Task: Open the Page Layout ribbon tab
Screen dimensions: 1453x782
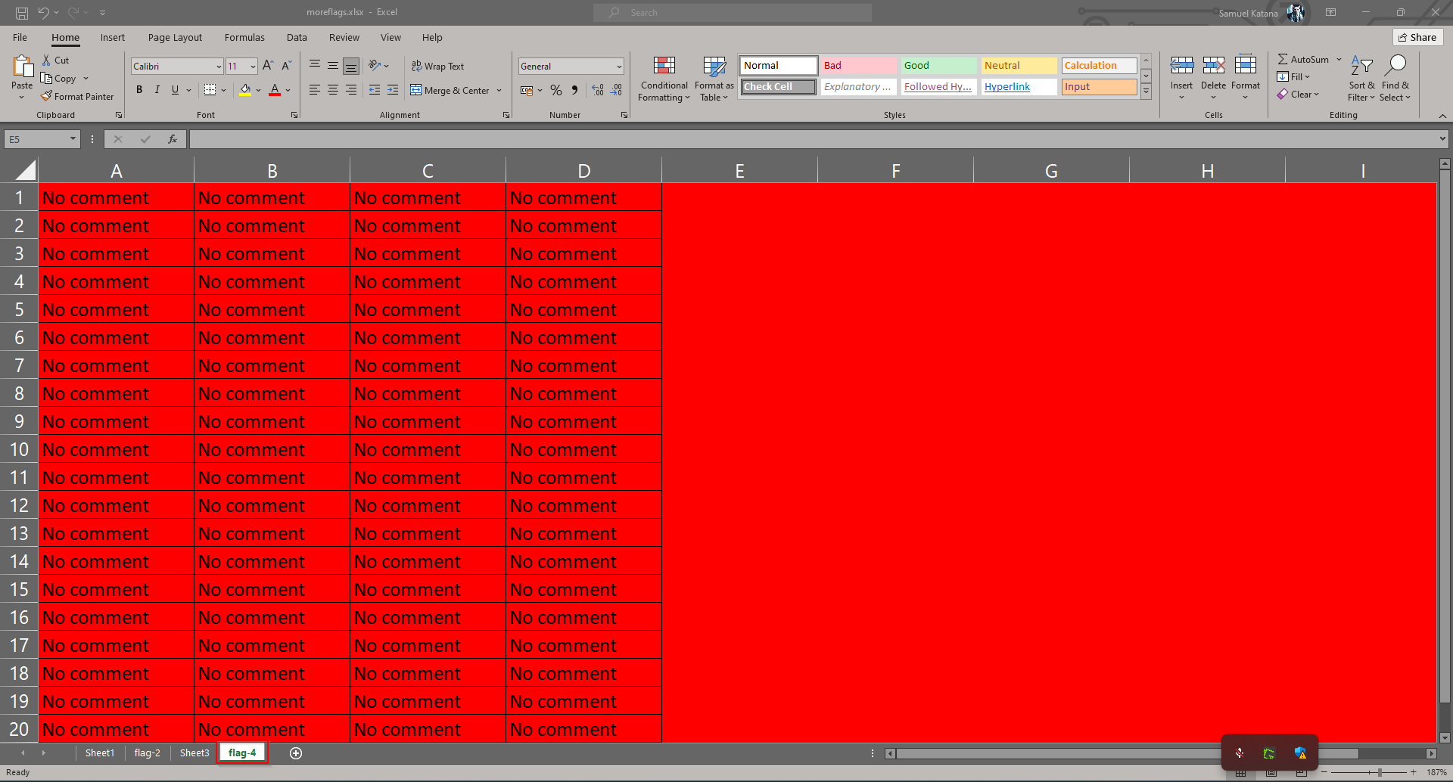Action: 175,38
